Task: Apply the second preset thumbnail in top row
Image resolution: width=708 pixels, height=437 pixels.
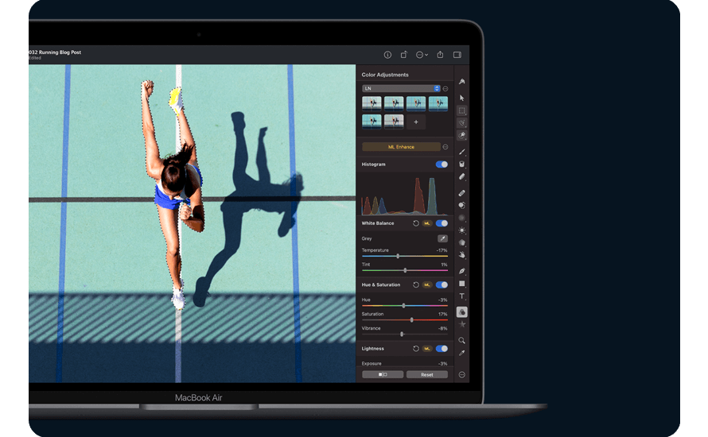Action: click(394, 103)
